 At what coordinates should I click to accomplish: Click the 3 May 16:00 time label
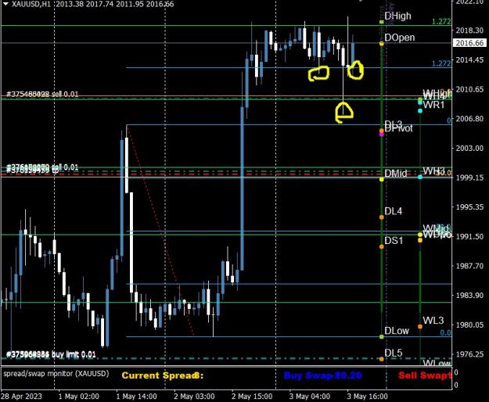367,397
